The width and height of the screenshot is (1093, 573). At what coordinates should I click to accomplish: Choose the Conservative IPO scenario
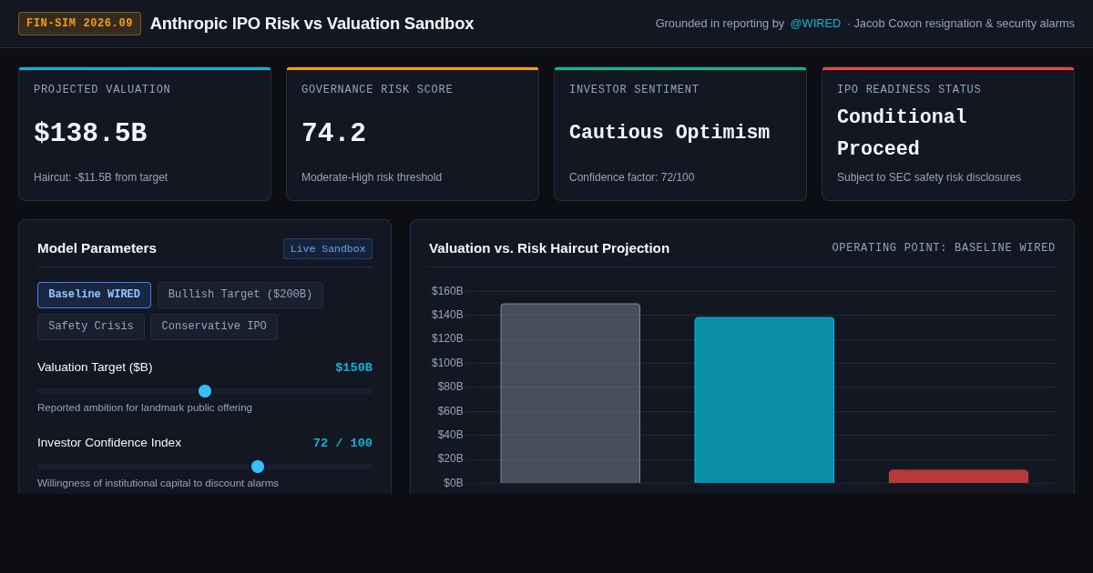(214, 327)
